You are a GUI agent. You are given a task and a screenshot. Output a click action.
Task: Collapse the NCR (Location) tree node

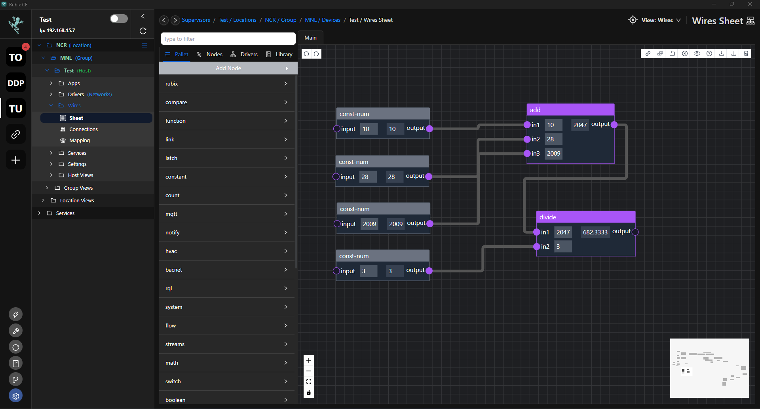(39, 45)
